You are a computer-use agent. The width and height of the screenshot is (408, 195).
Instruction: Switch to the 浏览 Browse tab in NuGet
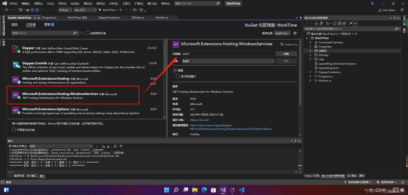(x=14, y=25)
